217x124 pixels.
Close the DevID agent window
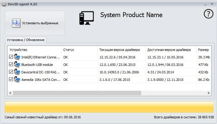212,4
